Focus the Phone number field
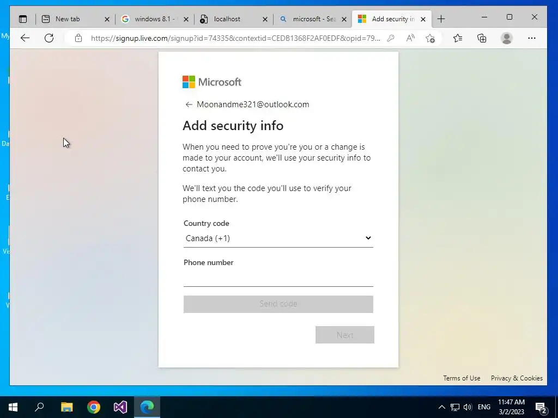Viewport: 558px width, 418px height. (278, 278)
